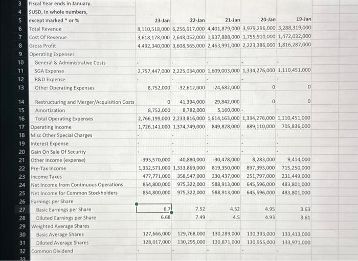Select Gain On Sale Of Security label
This screenshot has height=261, width=358.
[x=58, y=152]
